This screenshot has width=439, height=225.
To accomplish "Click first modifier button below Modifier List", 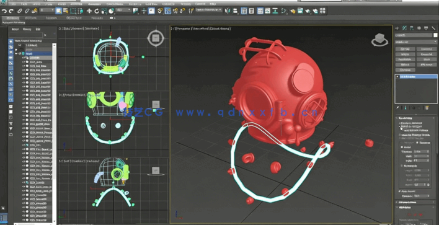I will (x=406, y=49).
